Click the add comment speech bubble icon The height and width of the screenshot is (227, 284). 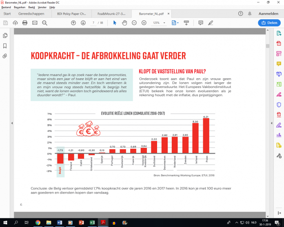point(201,23)
